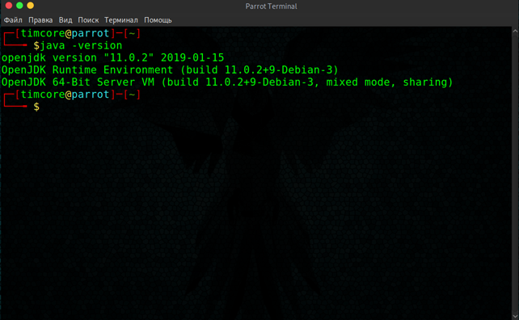Open the Поиск menu

click(x=88, y=20)
